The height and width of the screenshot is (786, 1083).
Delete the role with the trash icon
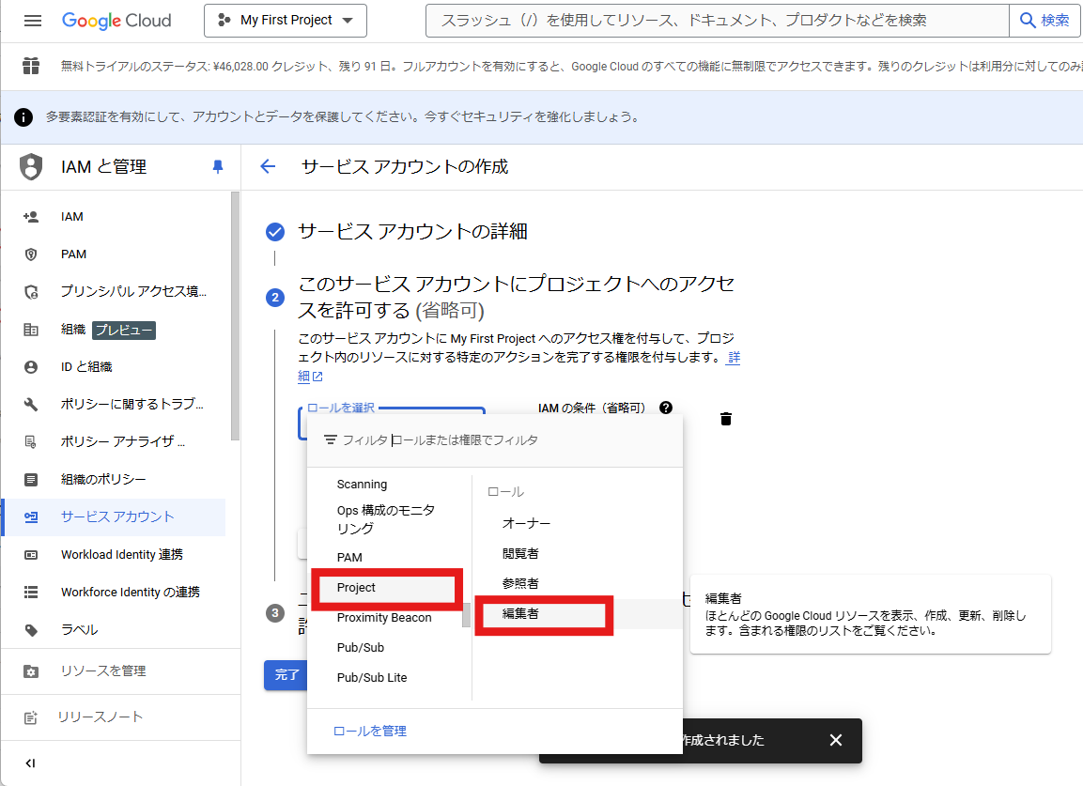726,419
